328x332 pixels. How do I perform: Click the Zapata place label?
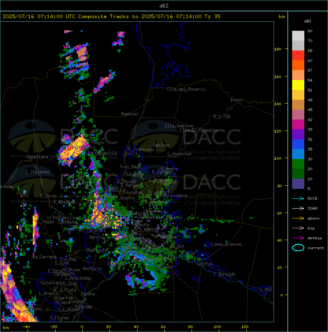[88, 294]
